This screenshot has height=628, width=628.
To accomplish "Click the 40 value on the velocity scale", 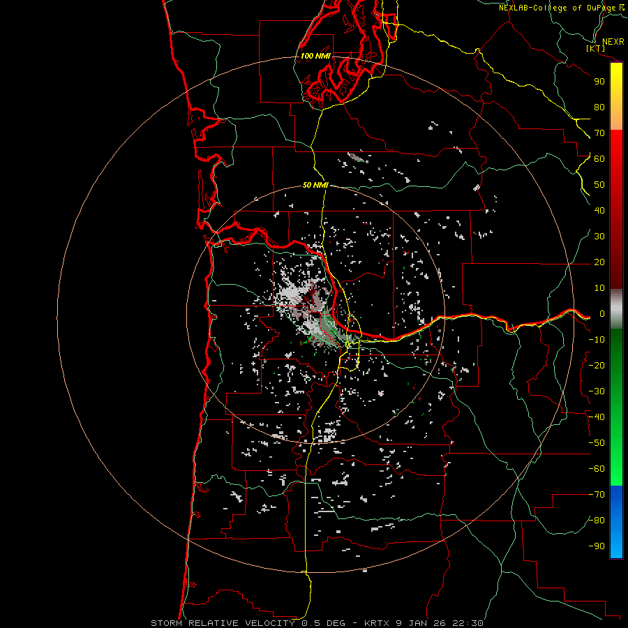I will click(599, 211).
